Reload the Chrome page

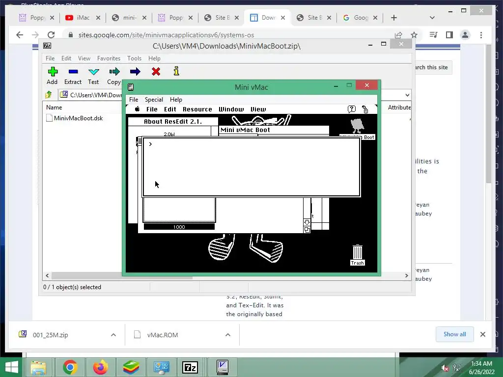(x=51, y=35)
